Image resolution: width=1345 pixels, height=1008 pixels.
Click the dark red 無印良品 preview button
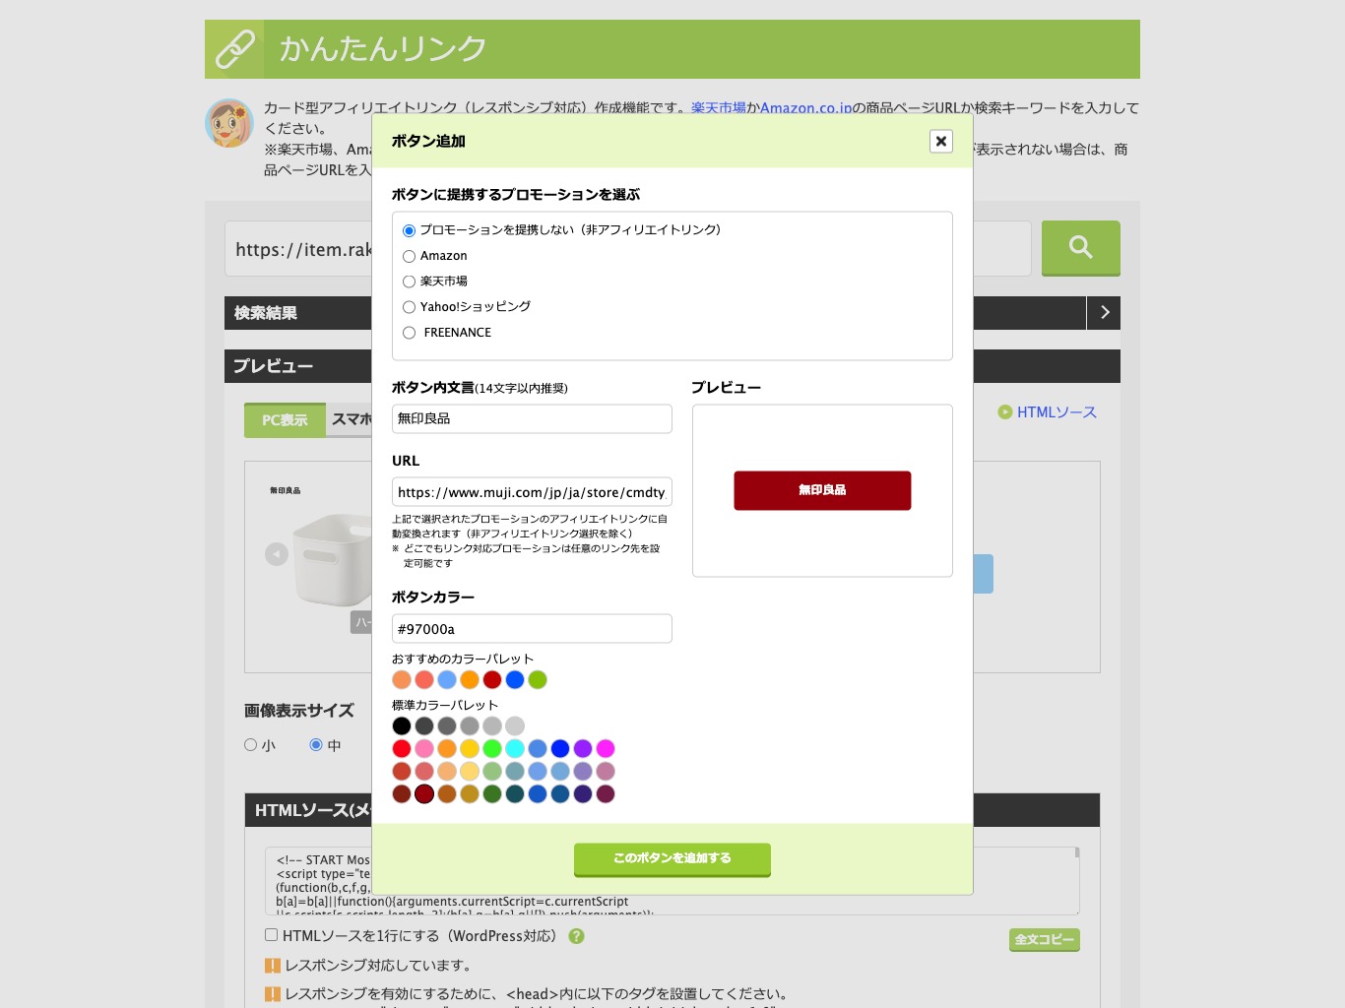point(822,490)
